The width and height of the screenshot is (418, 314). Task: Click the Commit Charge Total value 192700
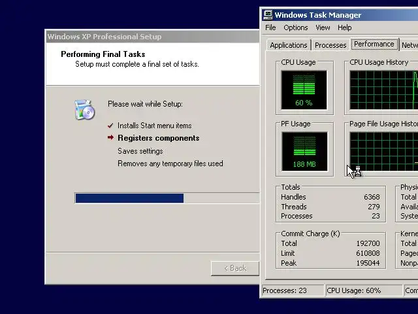[368, 243]
